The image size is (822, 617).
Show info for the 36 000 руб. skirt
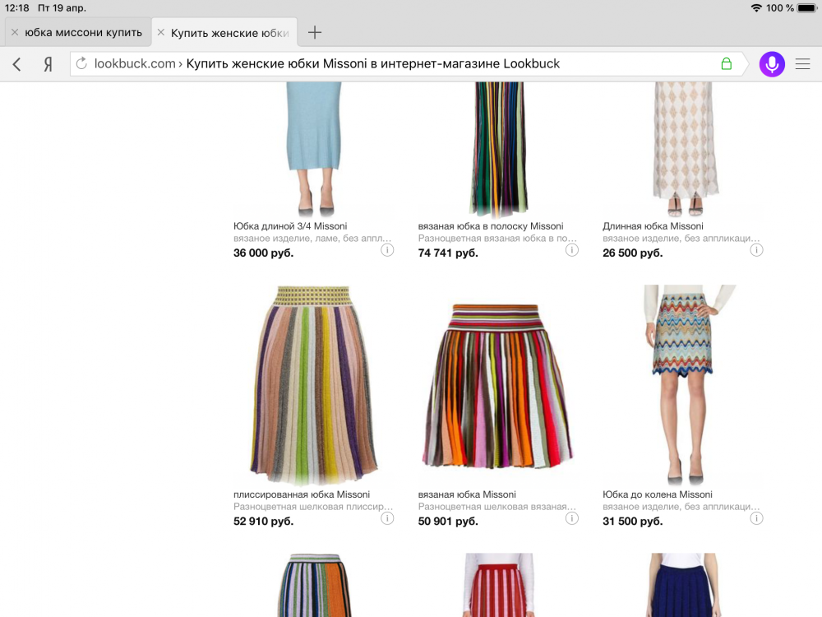click(387, 250)
